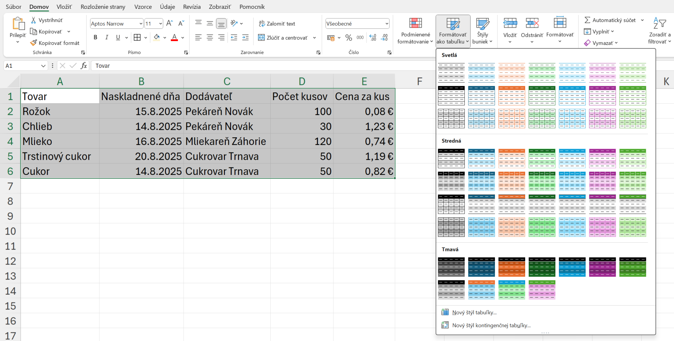Click the formula bar containing Tovar
Viewport: 674px width, 341px height.
coord(263,66)
